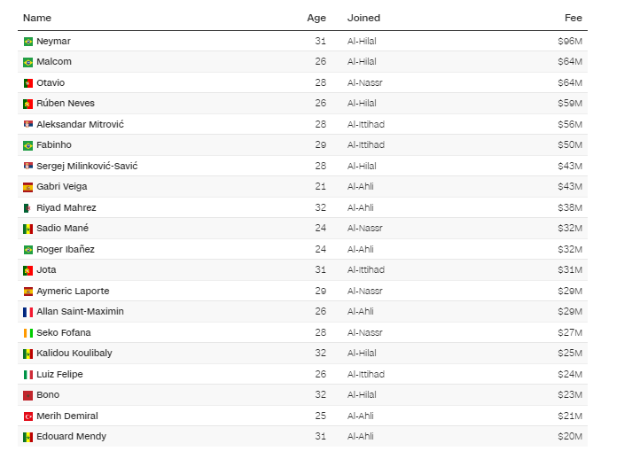Select the Kalidou Koulibaly row name
Viewport: 632px width, 459px height.
(74, 354)
